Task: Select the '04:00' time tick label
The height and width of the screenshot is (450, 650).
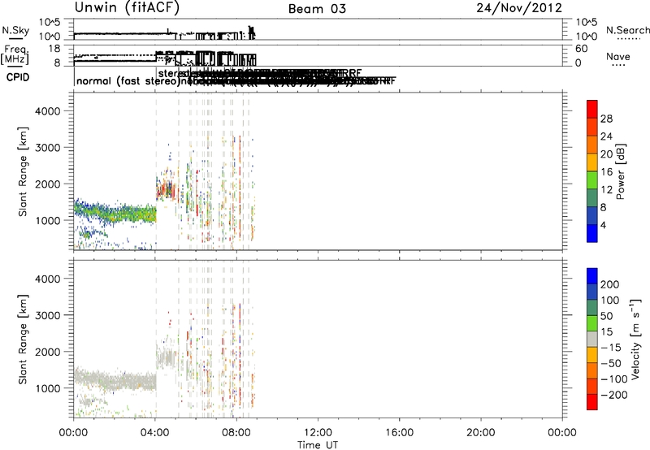Action: (x=155, y=433)
